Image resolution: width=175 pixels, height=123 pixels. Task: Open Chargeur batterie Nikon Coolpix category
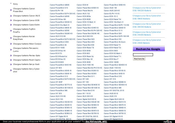(27, 44)
